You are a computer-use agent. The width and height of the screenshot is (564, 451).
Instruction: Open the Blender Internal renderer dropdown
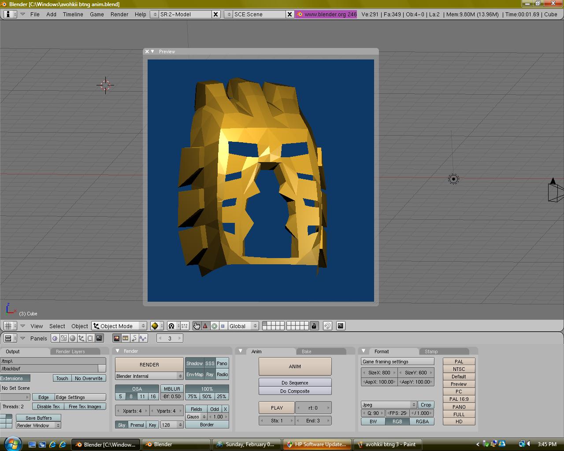(149, 376)
